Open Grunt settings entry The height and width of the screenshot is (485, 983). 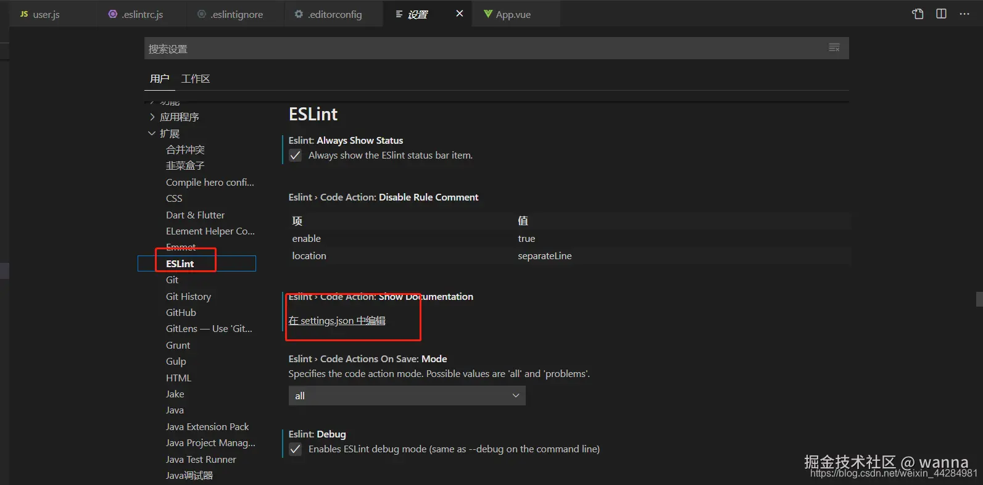[178, 346]
